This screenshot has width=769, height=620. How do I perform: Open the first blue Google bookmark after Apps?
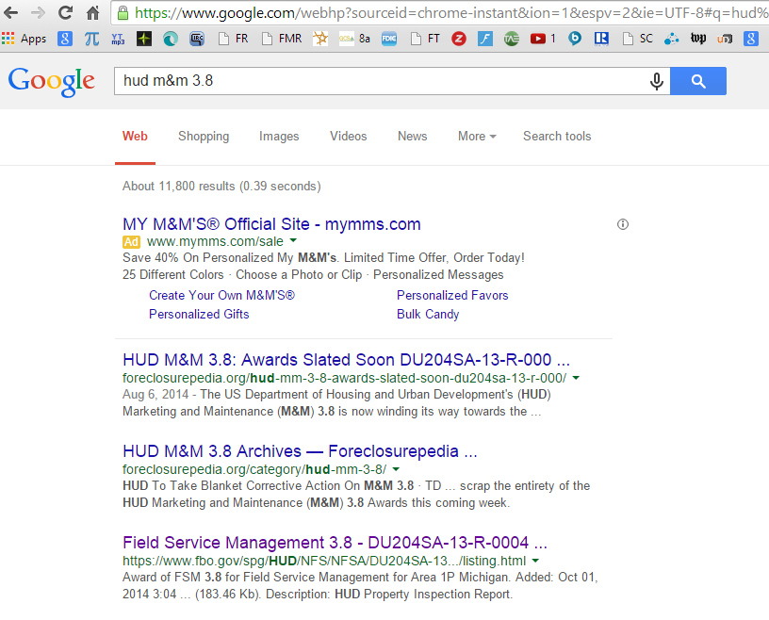pyautogui.click(x=65, y=39)
